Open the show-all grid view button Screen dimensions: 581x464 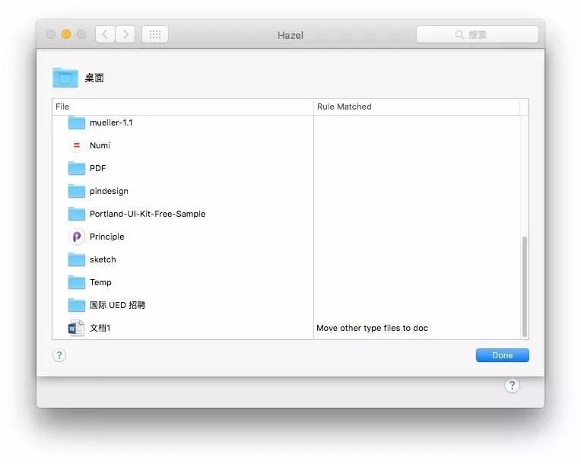[154, 34]
